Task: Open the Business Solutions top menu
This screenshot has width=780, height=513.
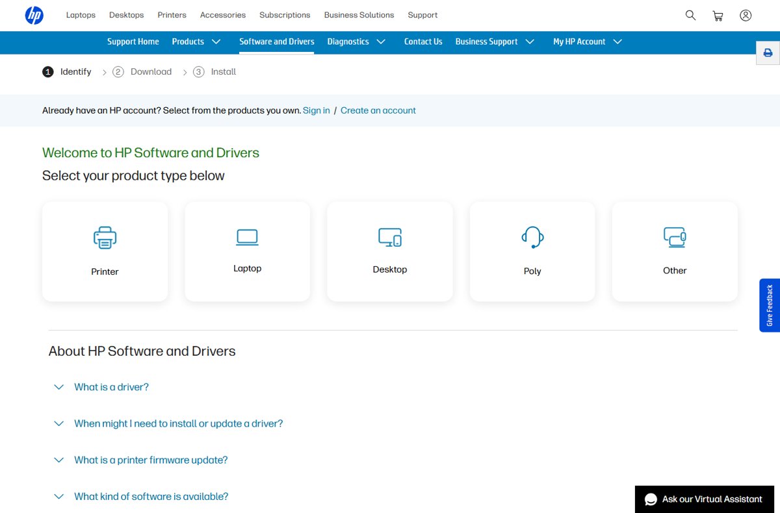Action: [x=359, y=15]
